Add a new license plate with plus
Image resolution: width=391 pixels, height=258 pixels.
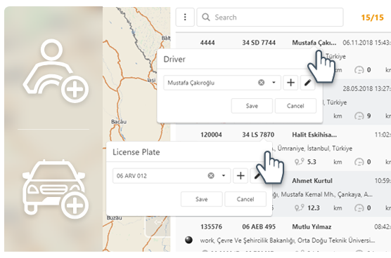241,176
